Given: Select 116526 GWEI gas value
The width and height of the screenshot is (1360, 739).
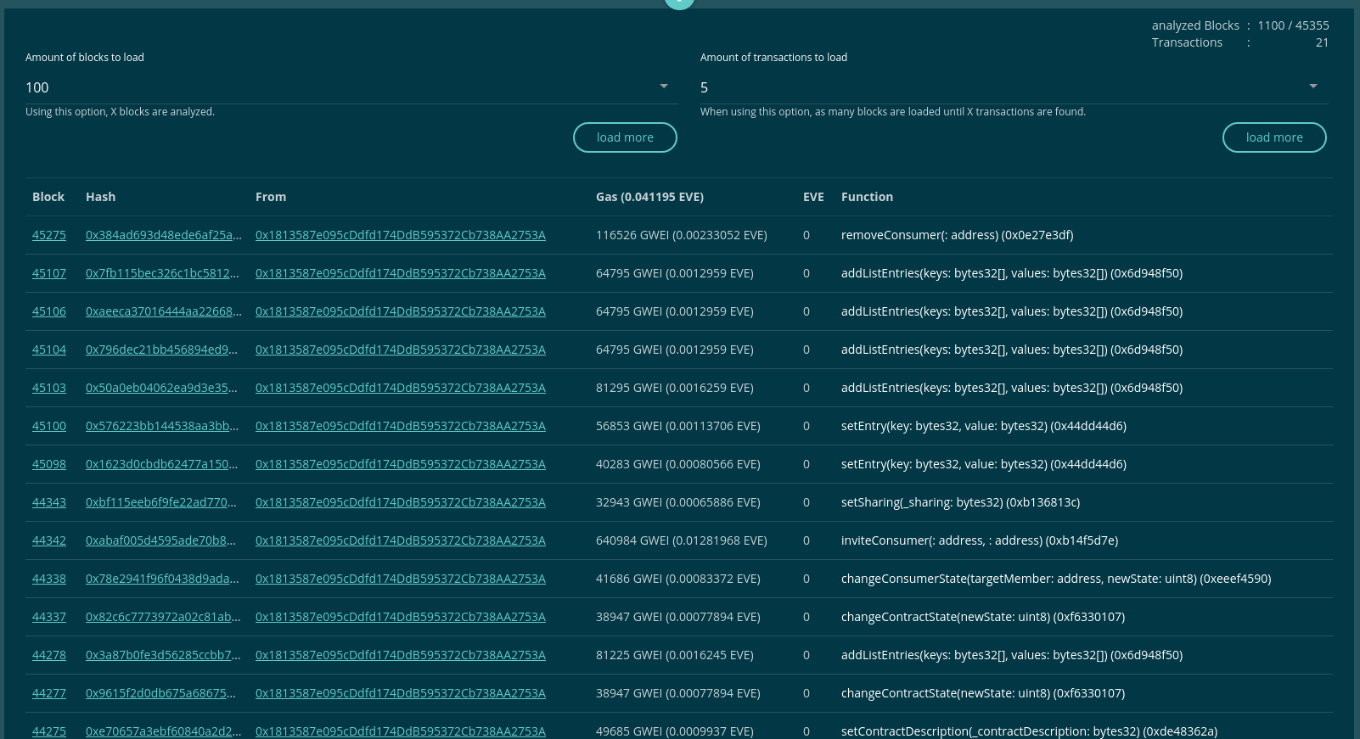Looking at the screenshot, I should (x=682, y=235).
